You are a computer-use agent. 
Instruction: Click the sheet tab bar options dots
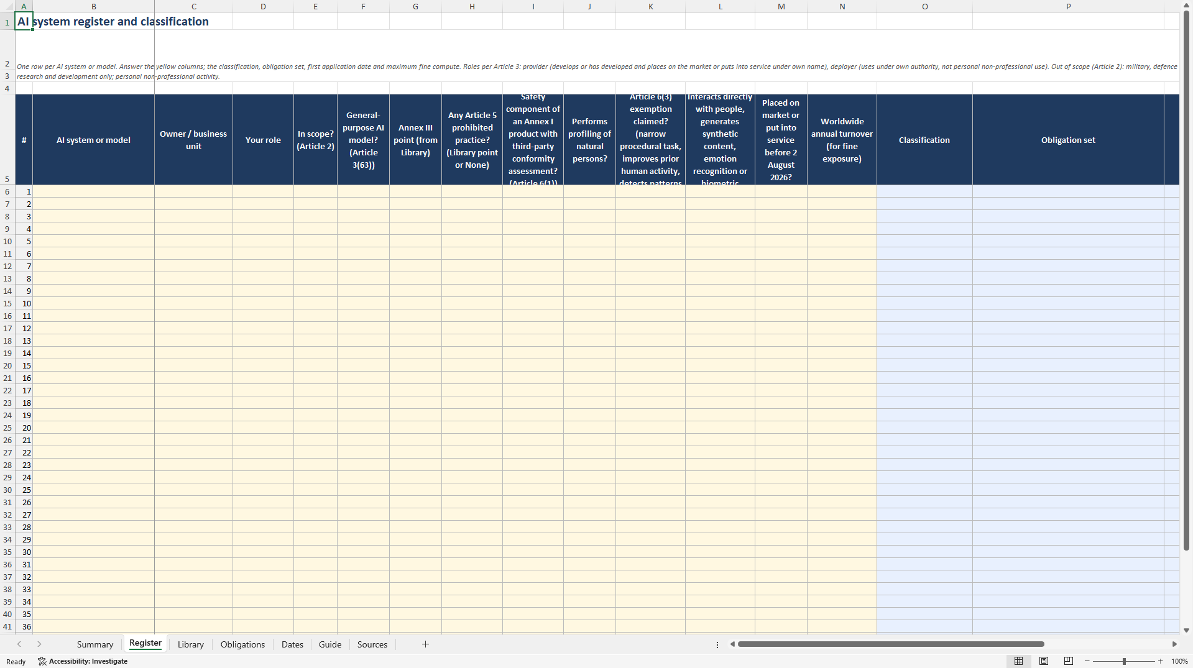[717, 644]
